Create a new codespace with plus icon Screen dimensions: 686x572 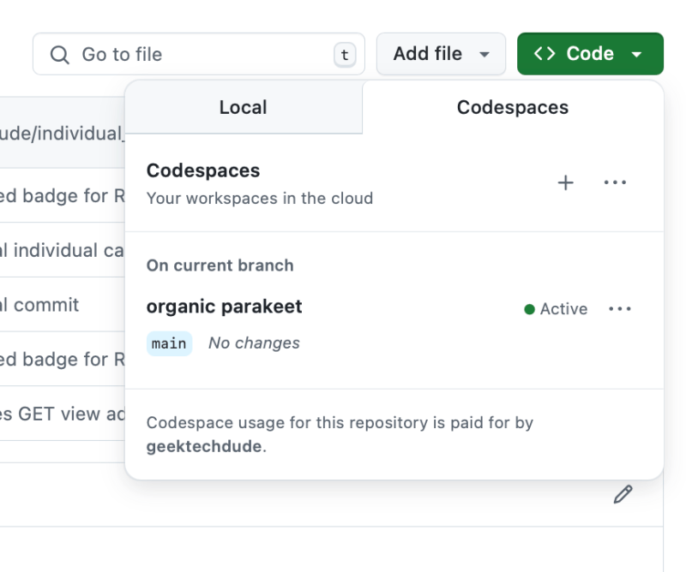point(565,182)
